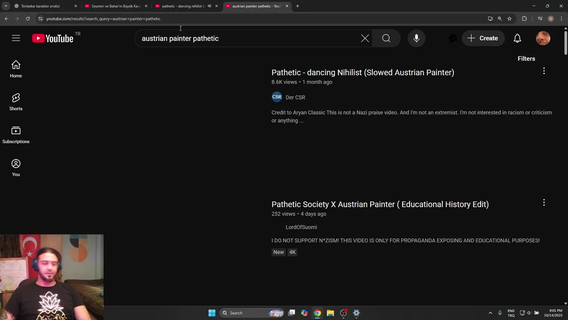This screenshot has height=320, width=568.
Task: Click '252 views • 4 days ago' text
Action: [299, 214]
